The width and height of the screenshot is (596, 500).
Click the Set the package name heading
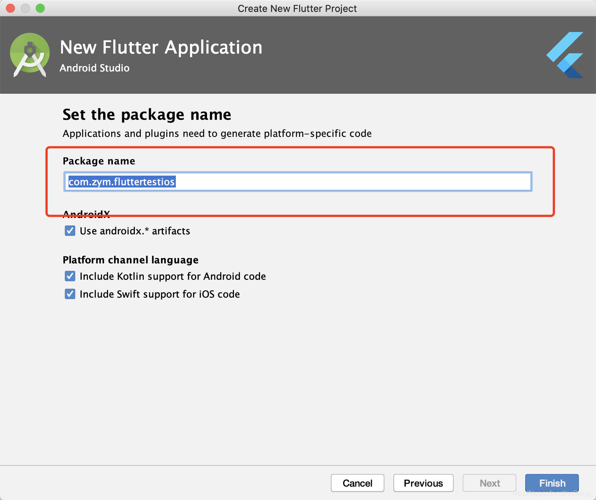pos(147,115)
